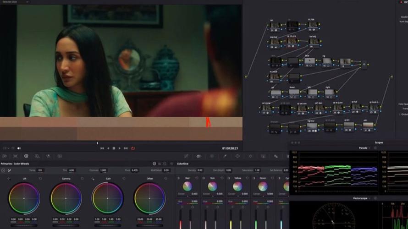
Task: Open the Color Match palette
Action: (15, 156)
